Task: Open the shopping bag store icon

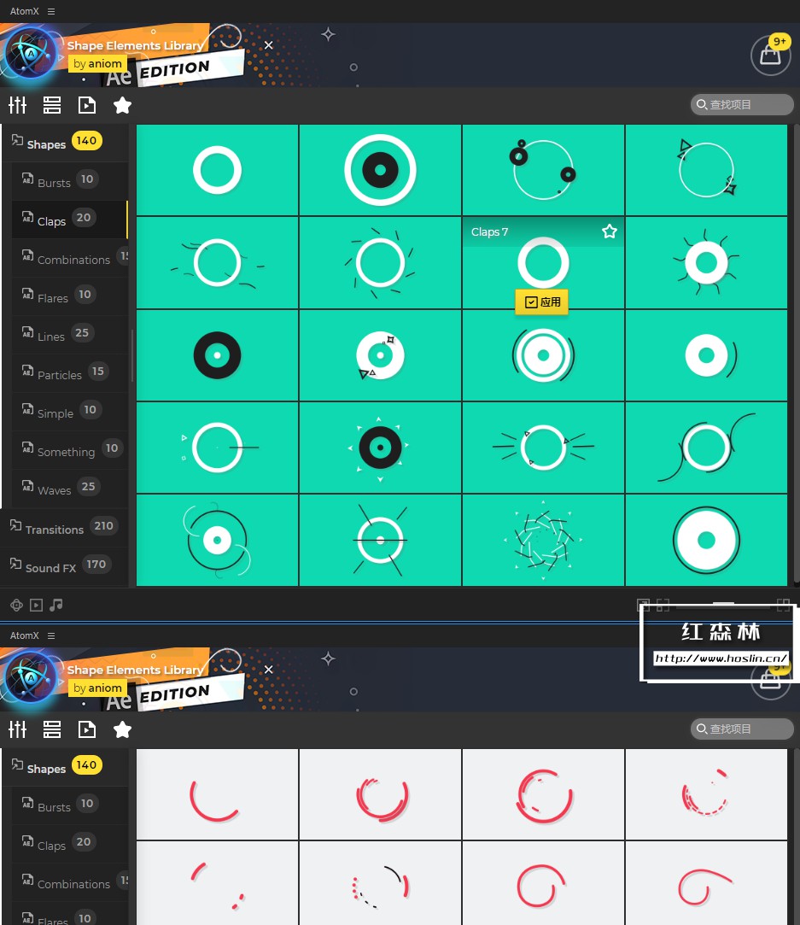Action: click(770, 56)
